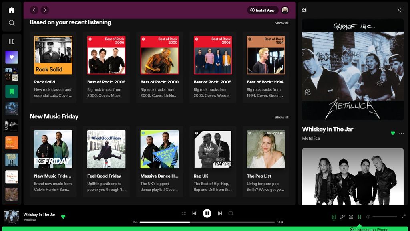Enter full screen mode
410x231 pixels.
(x=404, y=216)
